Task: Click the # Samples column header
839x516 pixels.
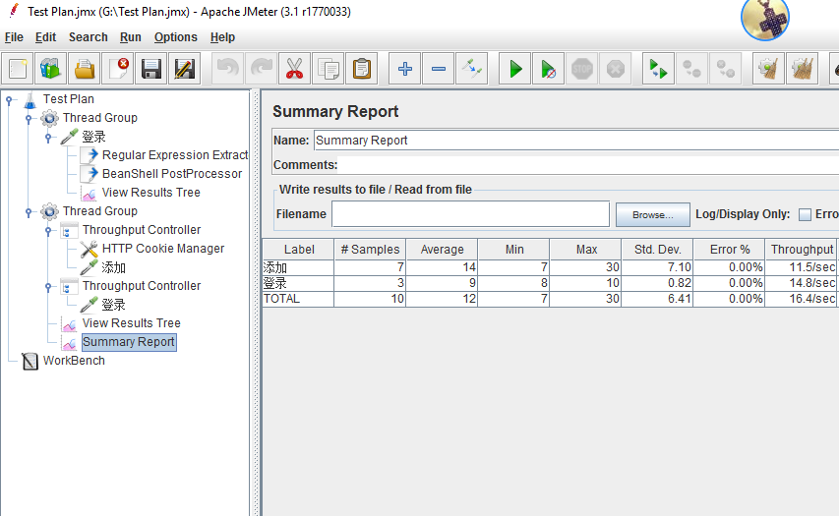Action: click(x=370, y=250)
